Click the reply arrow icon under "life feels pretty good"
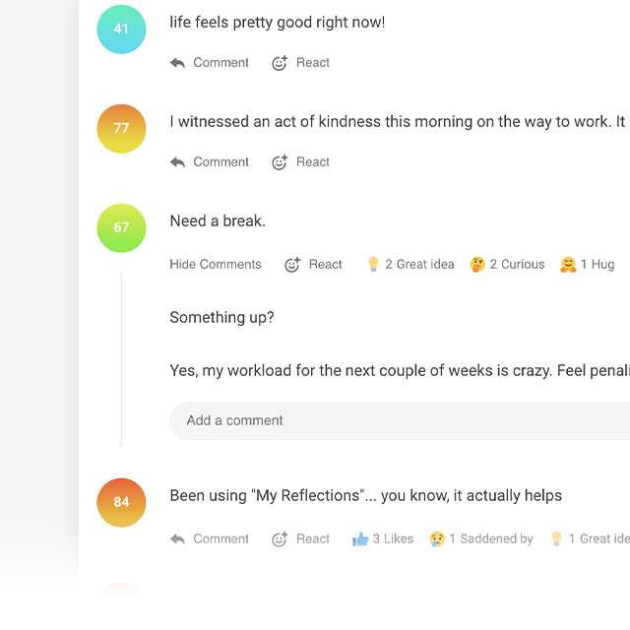This screenshot has width=630, height=630. click(177, 63)
